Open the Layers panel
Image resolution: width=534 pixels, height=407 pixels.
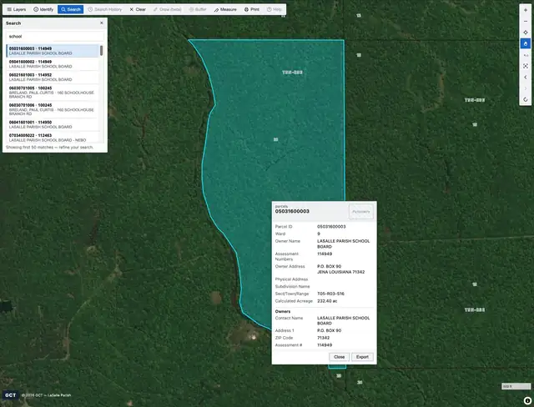17,9
